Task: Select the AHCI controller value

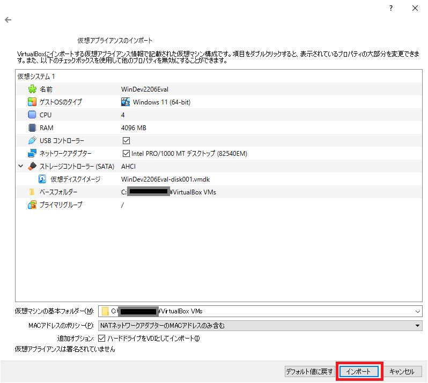Action: tap(128, 166)
